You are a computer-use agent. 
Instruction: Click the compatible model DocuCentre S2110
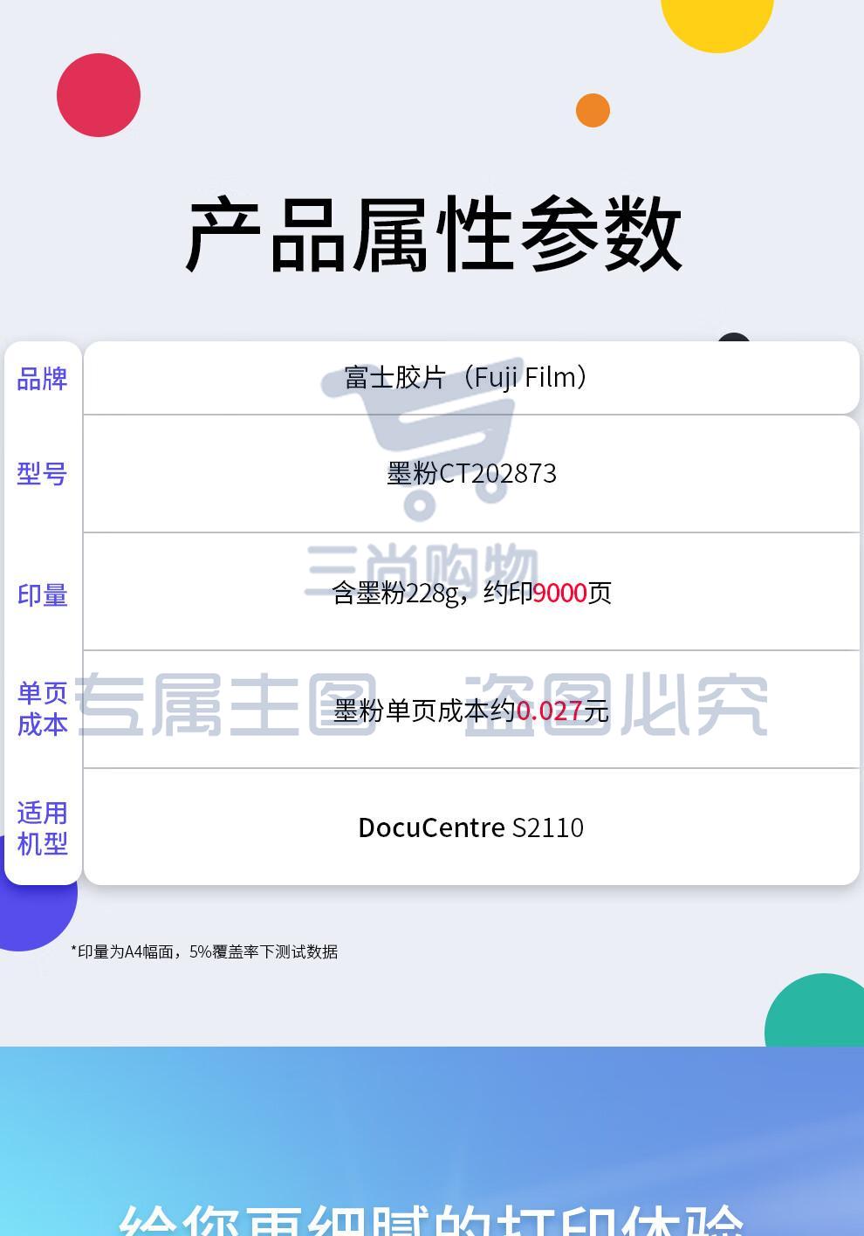pyautogui.click(x=471, y=827)
